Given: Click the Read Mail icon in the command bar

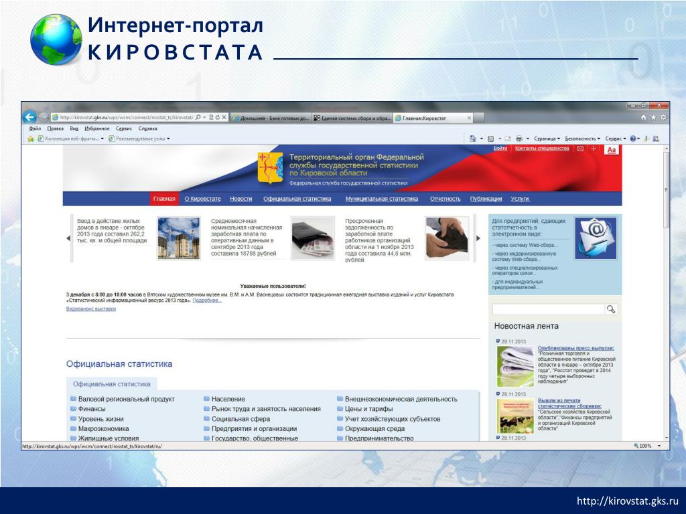Looking at the screenshot, I should click(x=508, y=139).
